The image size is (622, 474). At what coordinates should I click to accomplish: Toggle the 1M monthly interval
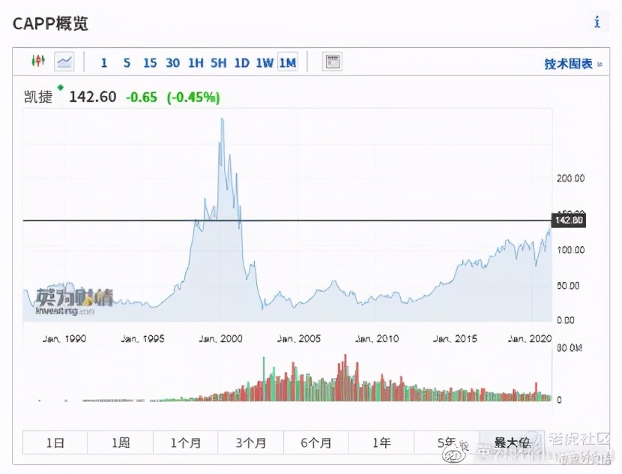point(288,63)
